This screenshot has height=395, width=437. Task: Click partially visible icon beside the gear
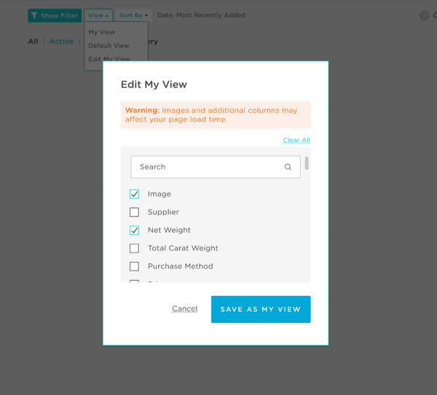[x=435, y=15]
